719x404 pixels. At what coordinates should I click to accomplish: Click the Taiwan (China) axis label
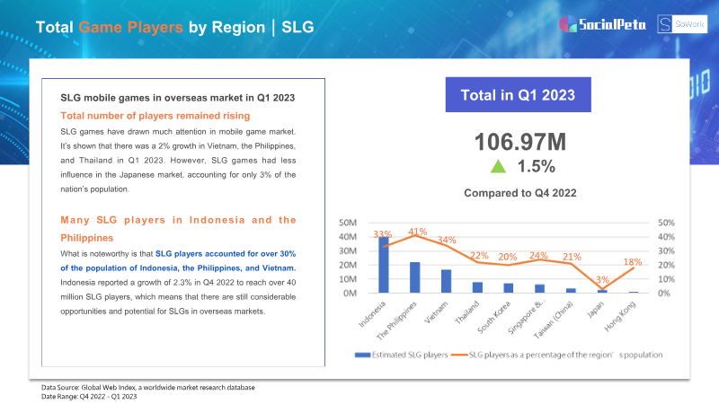pos(554,320)
